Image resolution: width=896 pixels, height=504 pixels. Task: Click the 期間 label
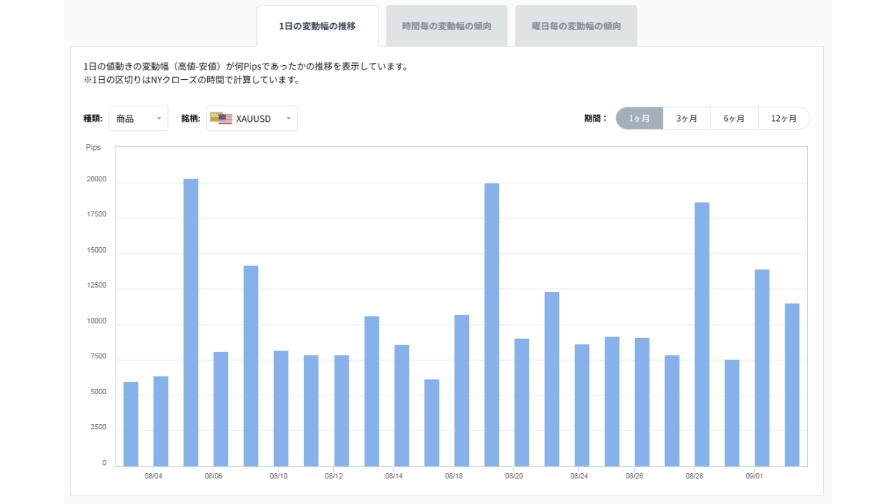point(596,118)
